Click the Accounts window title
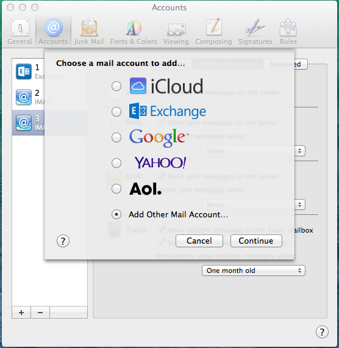 pyautogui.click(x=169, y=8)
